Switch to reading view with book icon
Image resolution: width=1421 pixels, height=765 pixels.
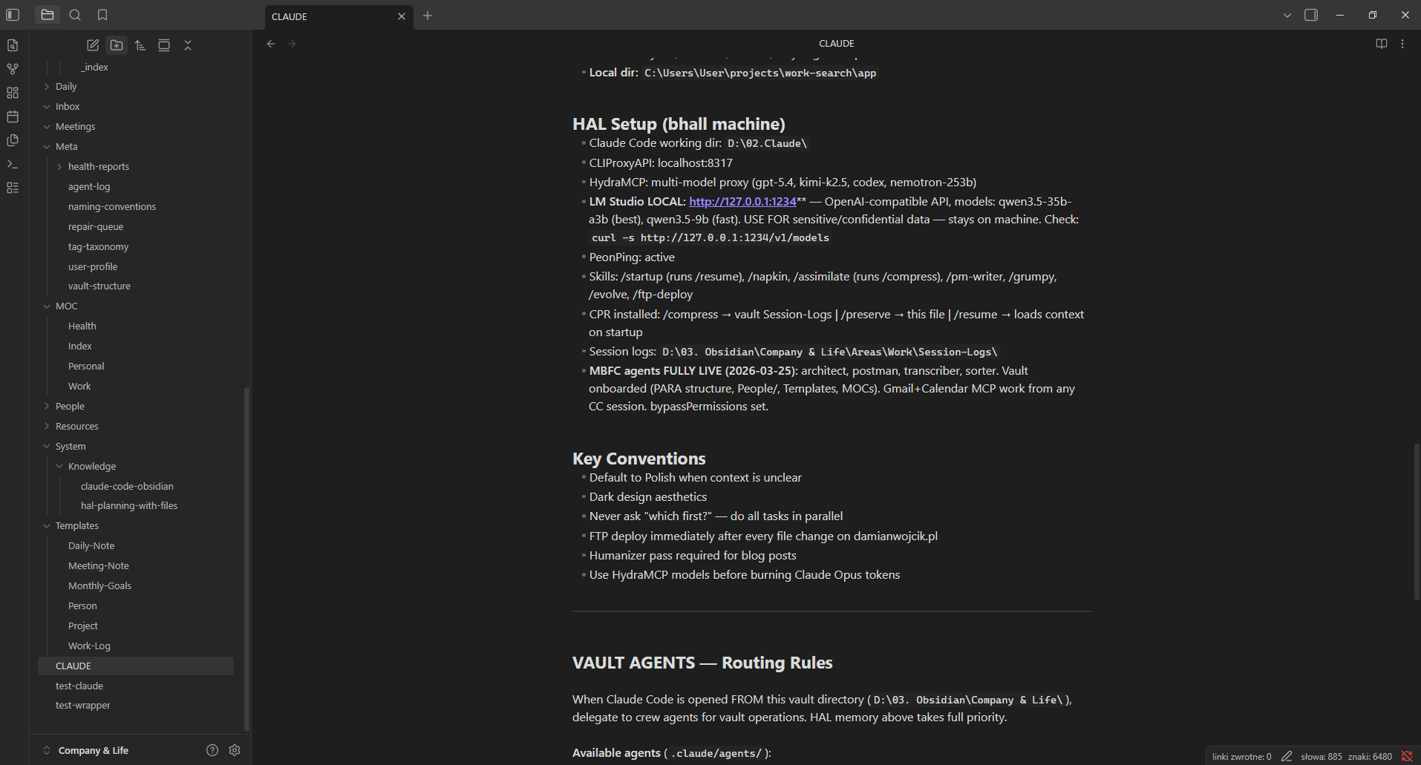pyautogui.click(x=1381, y=43)
